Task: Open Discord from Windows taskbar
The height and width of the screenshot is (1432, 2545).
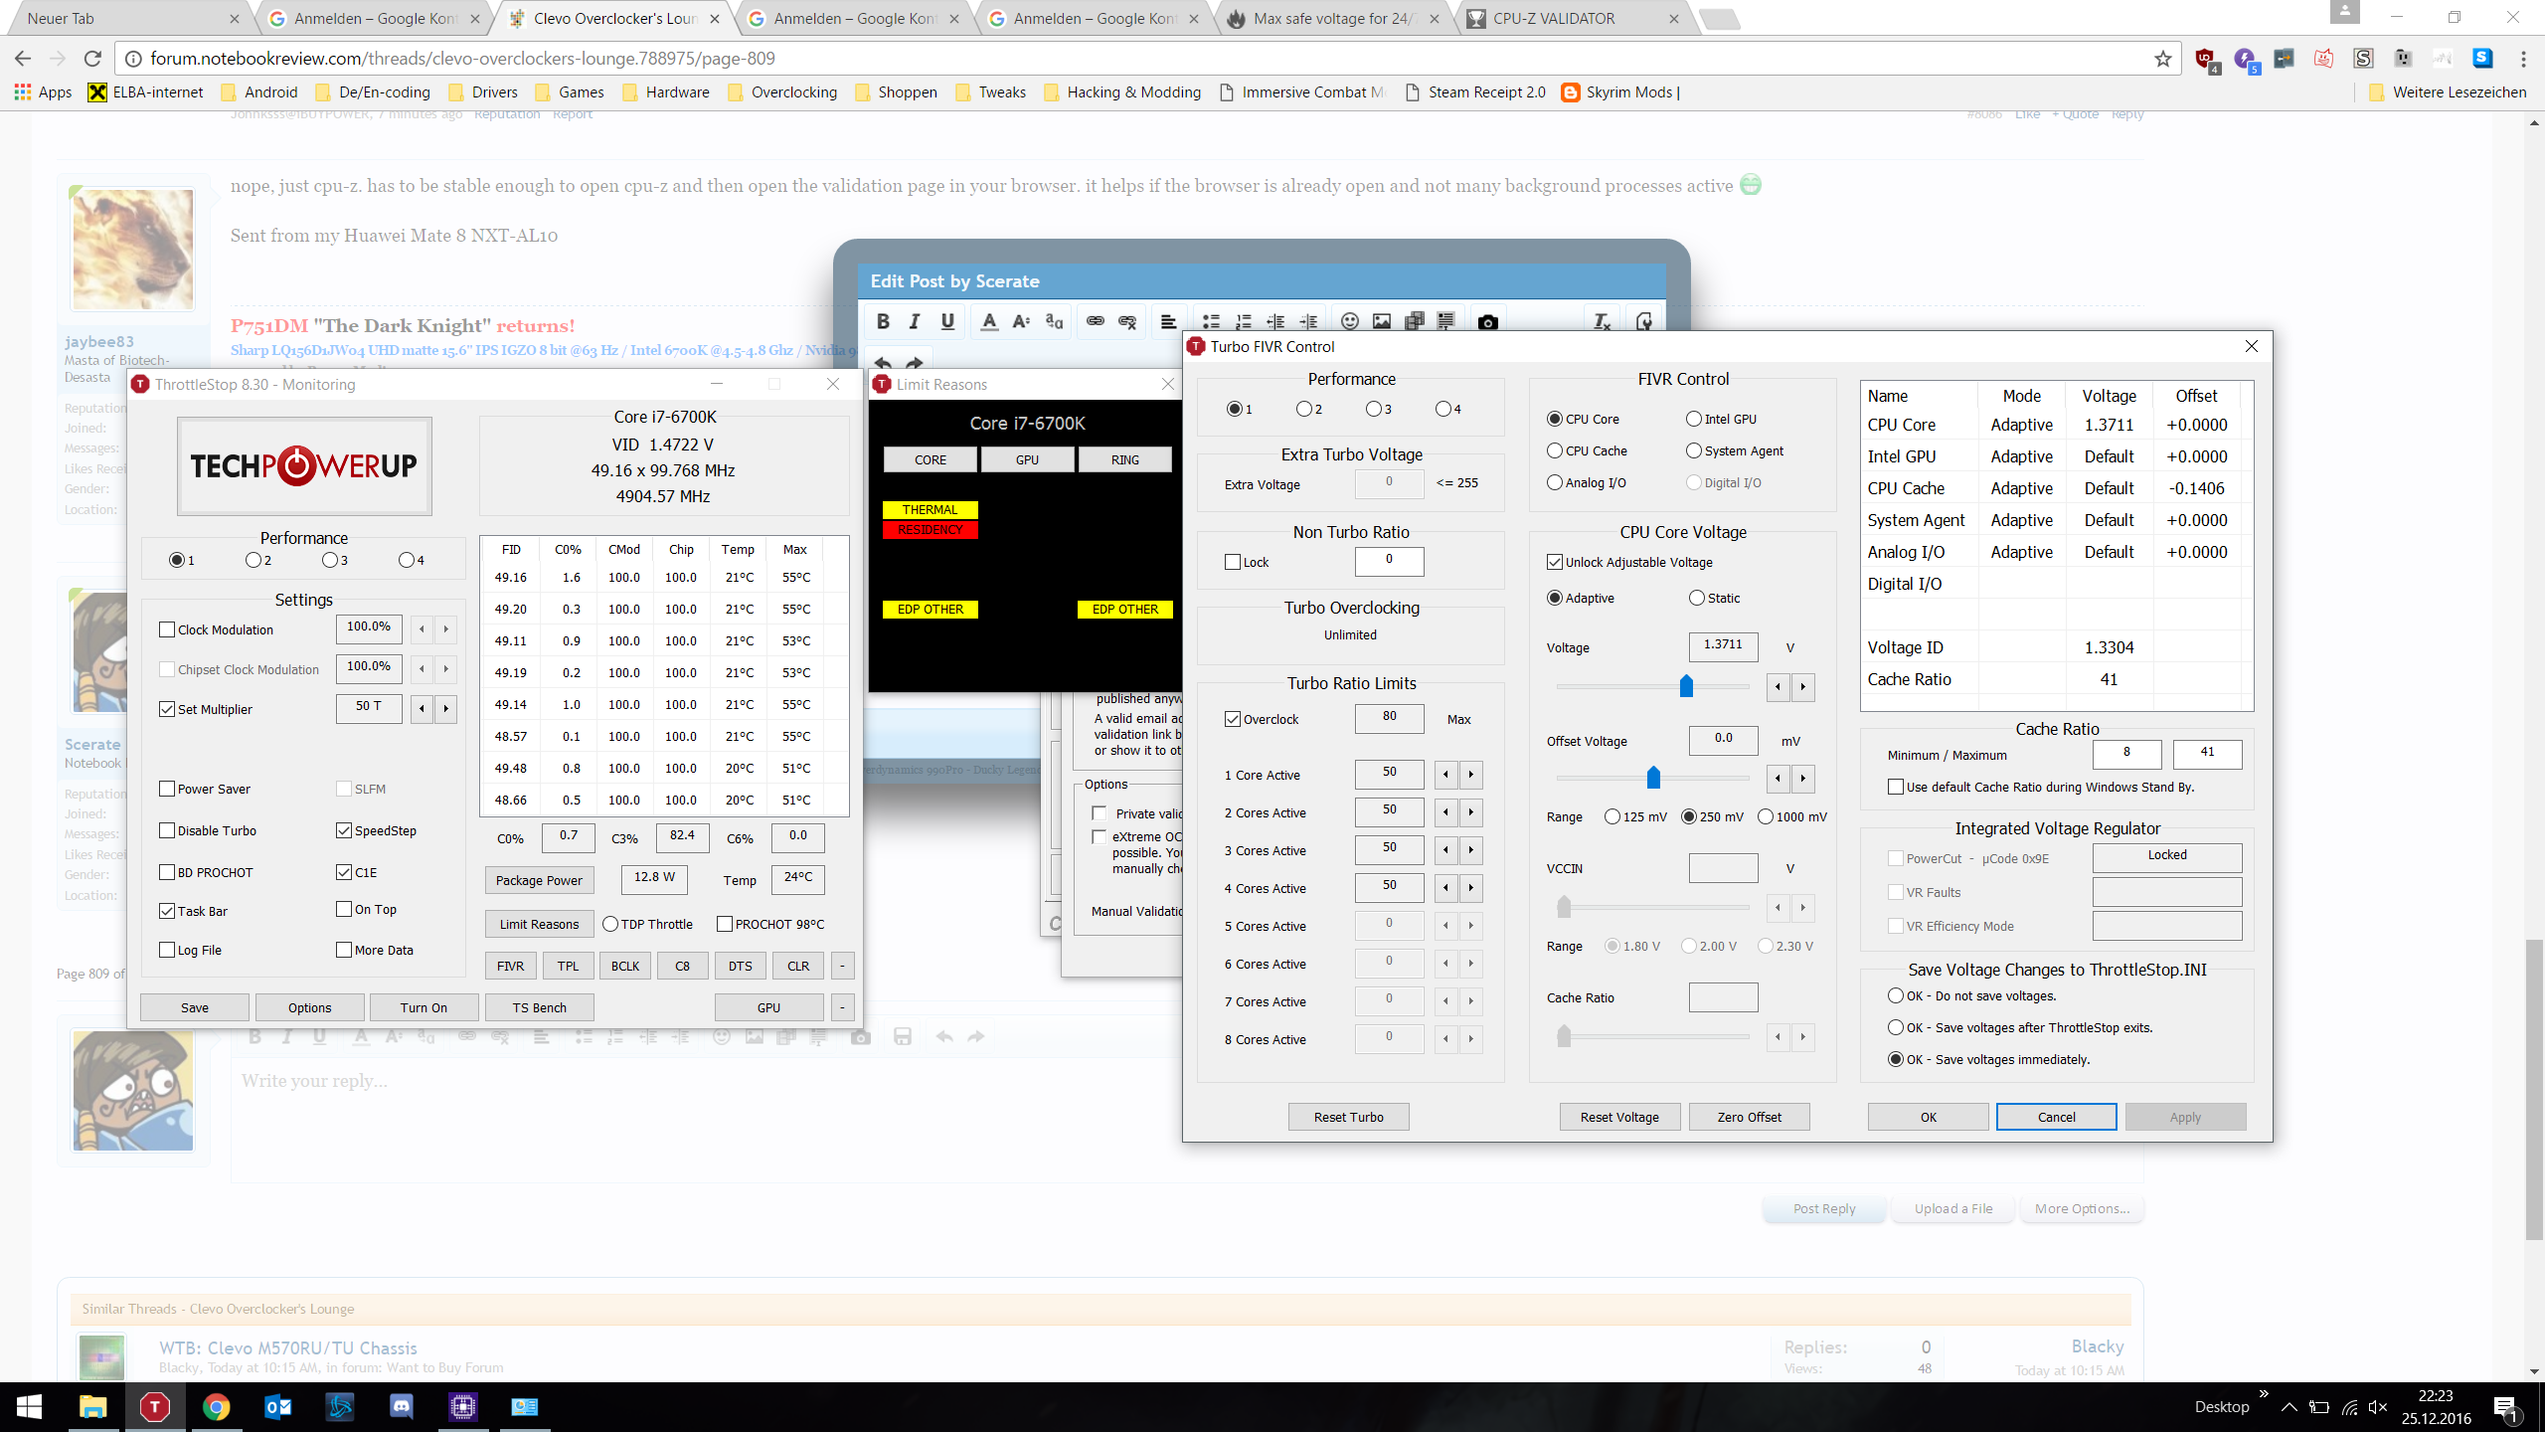Action: tap(401, 1406)
